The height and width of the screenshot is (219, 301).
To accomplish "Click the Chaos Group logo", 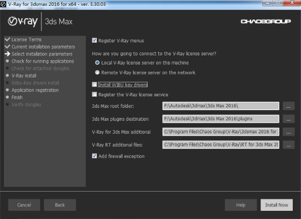I will (265, 22).
